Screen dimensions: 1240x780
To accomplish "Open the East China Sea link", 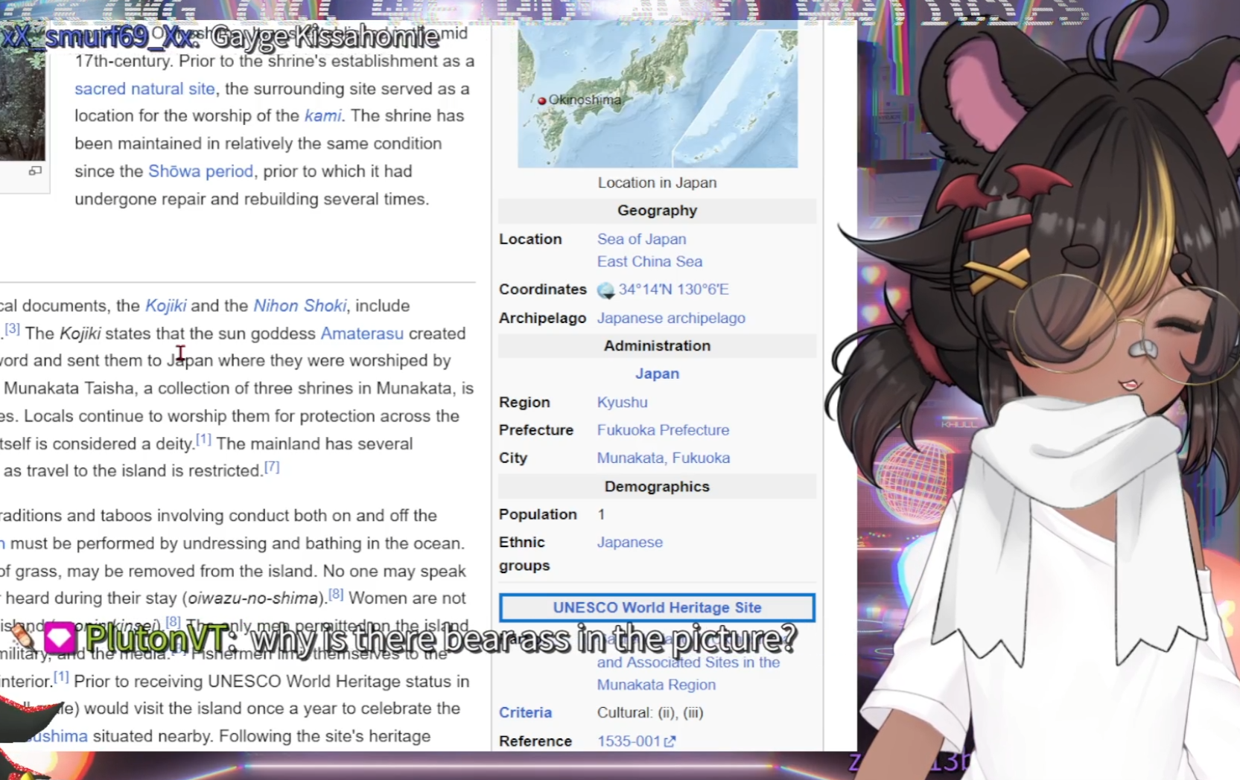I will coord(649,261).
